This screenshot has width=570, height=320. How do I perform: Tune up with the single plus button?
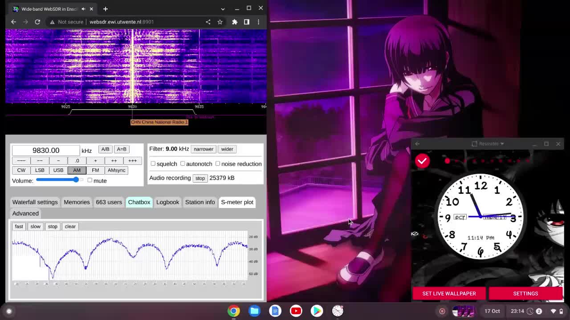(x=95, y=161)
